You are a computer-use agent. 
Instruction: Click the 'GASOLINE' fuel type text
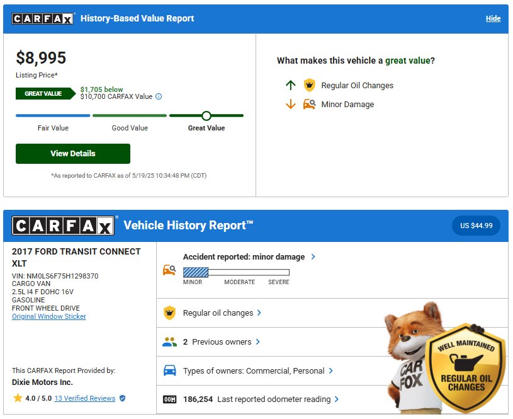click(x=28, y=300)
